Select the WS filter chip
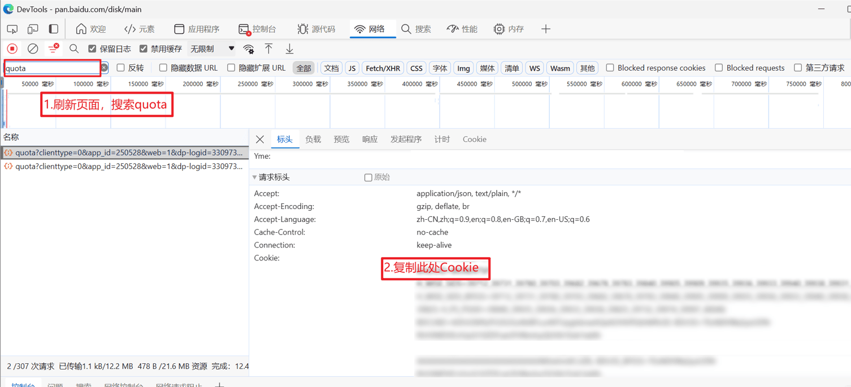The image size is (851, 387). tap(535, 67)
